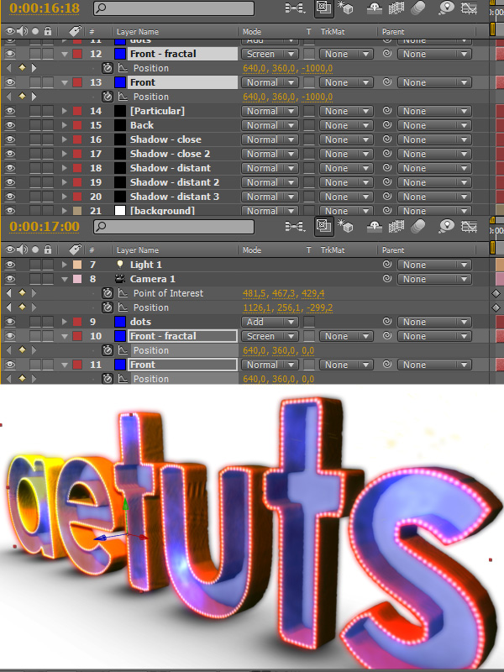Screen dimensions: 504x672
Task: Open Graph Editor in the 0:00:16:18 timeline
Action: pos(469,8)
